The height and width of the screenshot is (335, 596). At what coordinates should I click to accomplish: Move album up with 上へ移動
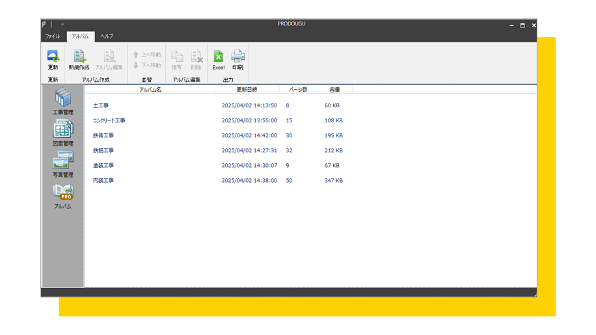coord(147,55)
